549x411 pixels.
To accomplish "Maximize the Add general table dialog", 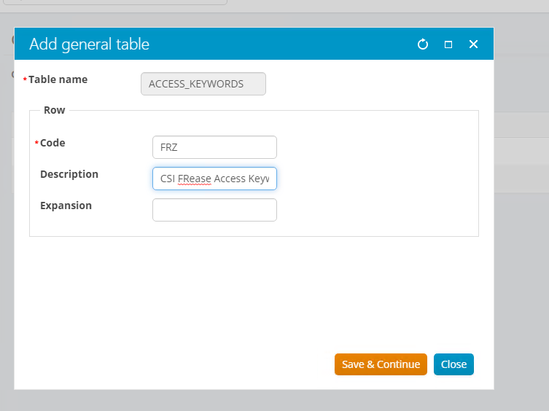I will (x=448, y=44).
